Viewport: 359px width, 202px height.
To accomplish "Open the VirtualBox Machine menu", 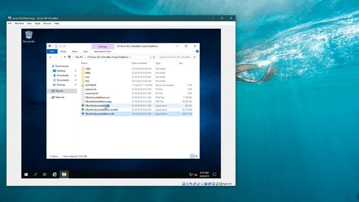I will (x=19, y=24).
